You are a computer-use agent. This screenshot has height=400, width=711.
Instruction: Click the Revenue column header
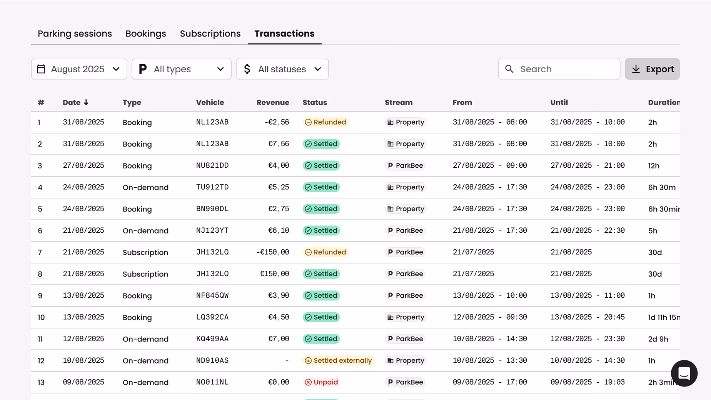pyautogui.click(x=273, y=102)
